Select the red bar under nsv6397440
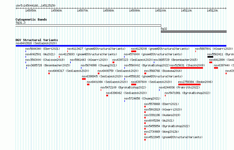This screenshot has width=234, height=150. (x=216, y=68)
